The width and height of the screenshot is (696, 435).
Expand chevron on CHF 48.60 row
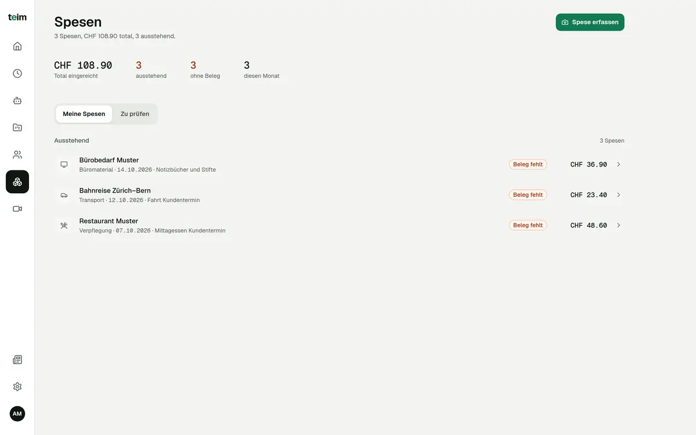pyautogui.click(x=618, y=225)
